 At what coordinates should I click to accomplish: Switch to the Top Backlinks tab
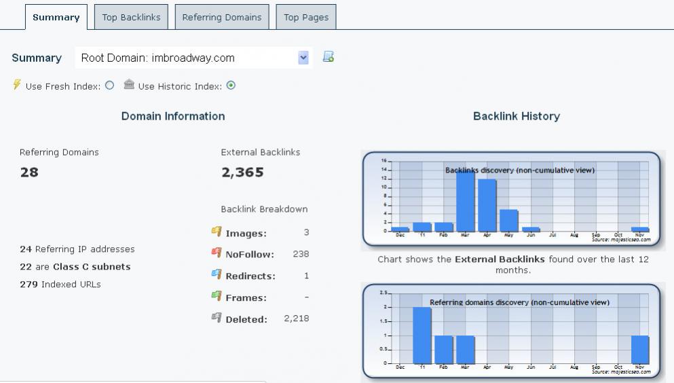131,18
